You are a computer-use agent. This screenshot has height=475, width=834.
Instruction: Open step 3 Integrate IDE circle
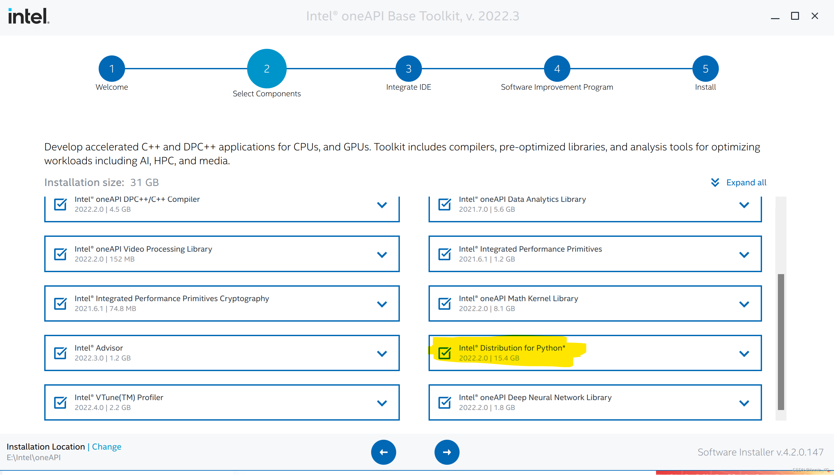[x=408, y=68]
